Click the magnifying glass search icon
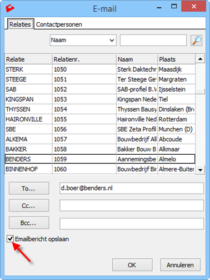 point(196,40)
